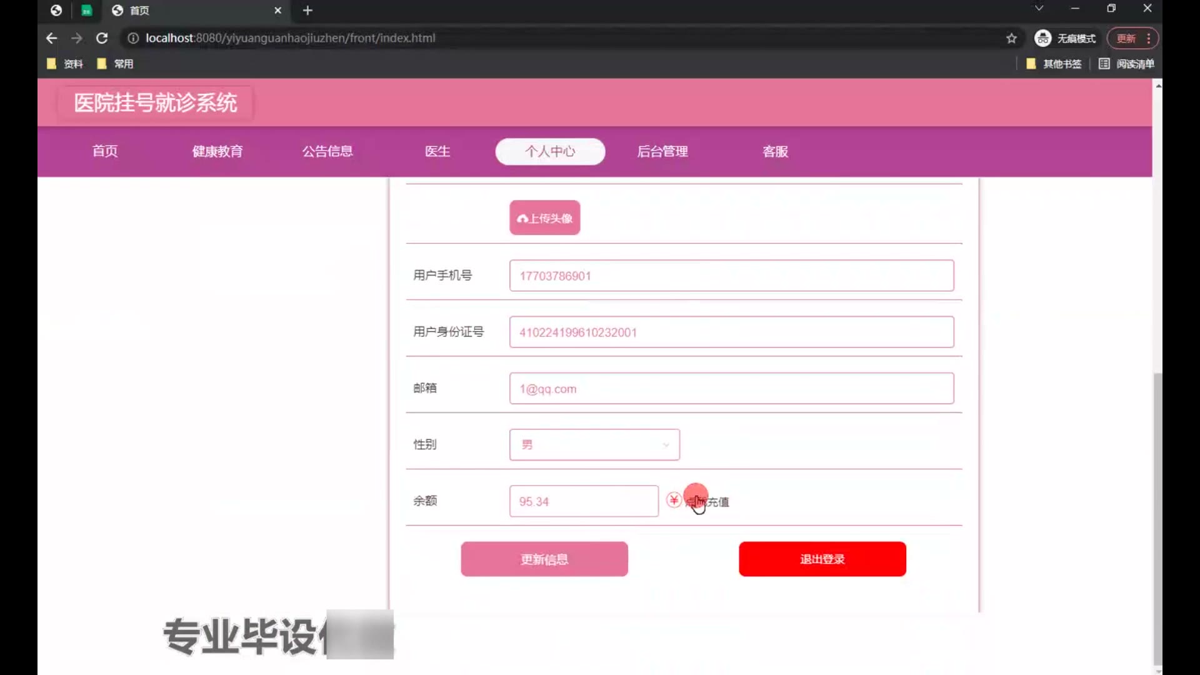Click the bookmark star icon
1200x675 pixels.
pyautogui.click(x=1011, y=39)
